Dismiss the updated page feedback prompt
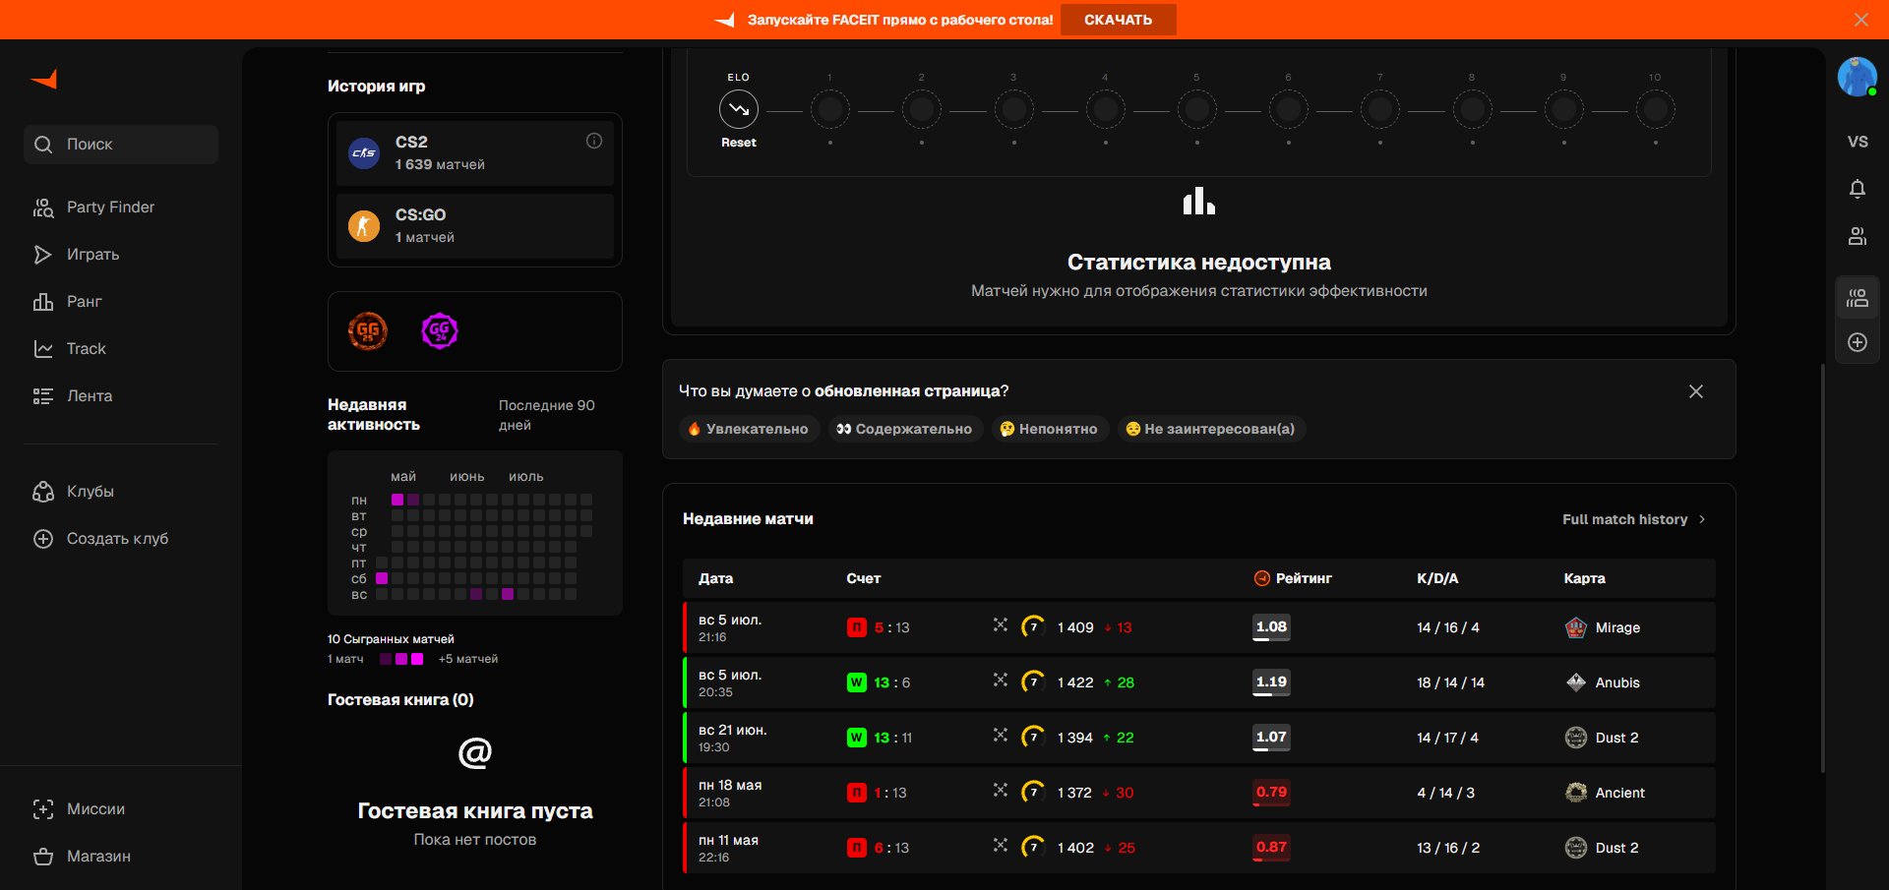Viewport: 1889px width, 890px height. coord(1696,391)
